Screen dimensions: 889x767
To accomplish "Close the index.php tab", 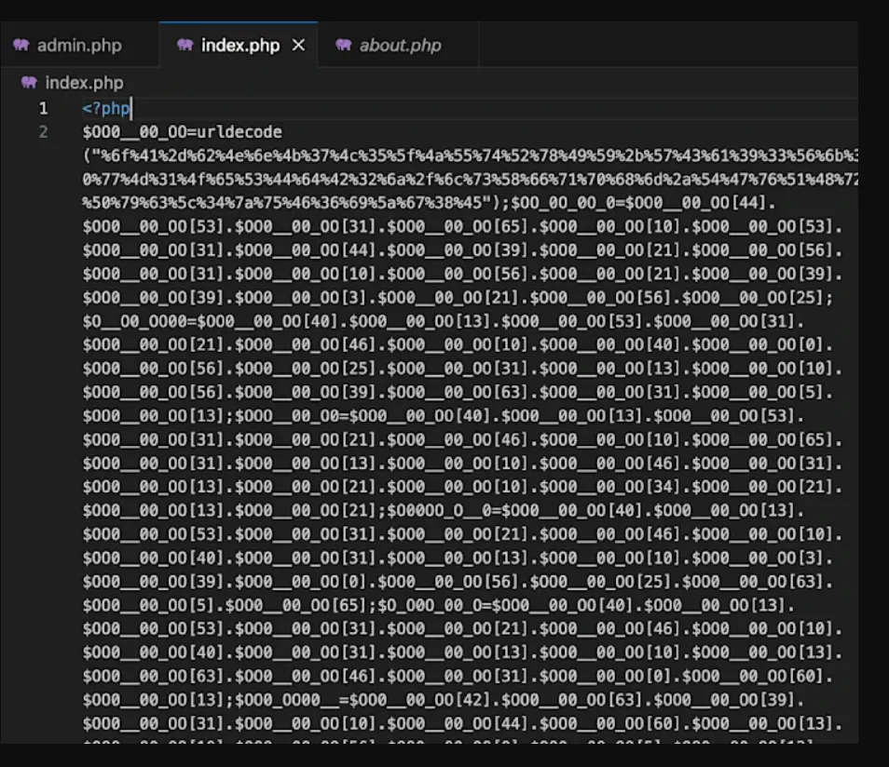I will (x=299, y=46).
